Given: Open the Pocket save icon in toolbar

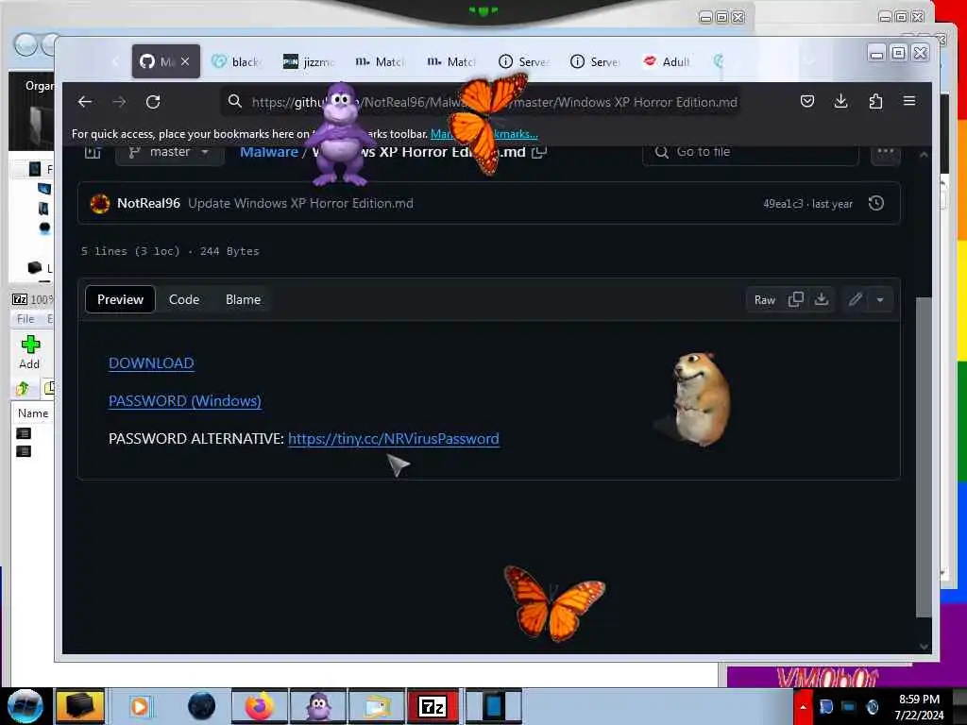Looking at the screenshot, I should coord(806,102).
